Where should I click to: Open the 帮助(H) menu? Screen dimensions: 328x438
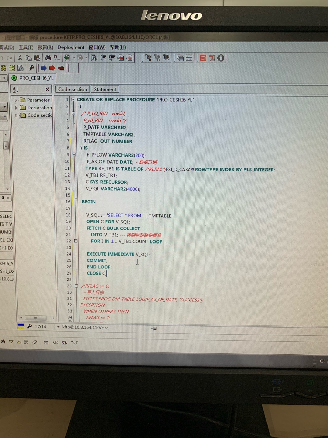(x=118, y=47)
